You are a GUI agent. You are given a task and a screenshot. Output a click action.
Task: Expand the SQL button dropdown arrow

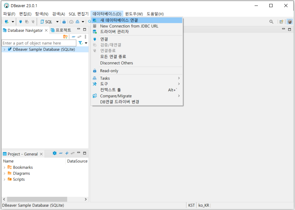(57, 22)
